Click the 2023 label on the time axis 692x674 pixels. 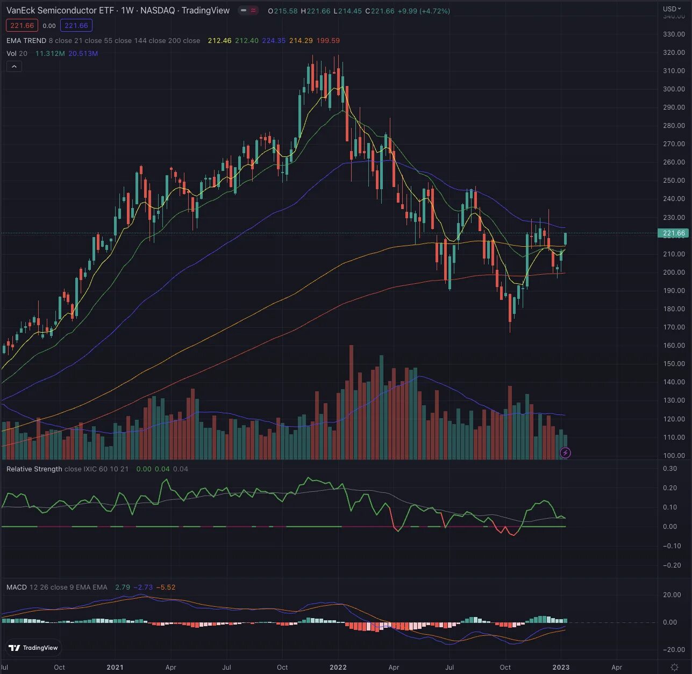pos(561,667)
